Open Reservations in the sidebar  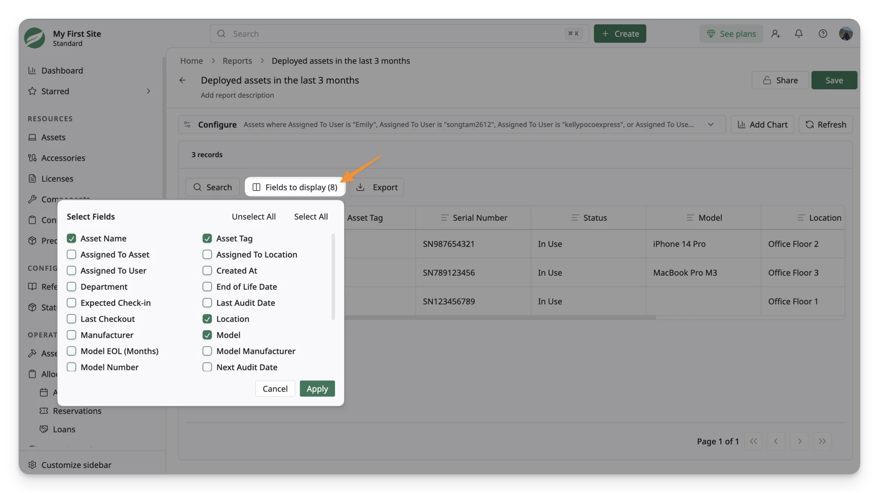(77, 411)
